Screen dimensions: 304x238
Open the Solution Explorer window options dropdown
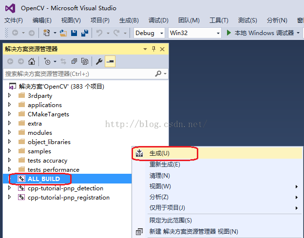(x=145, y=49)
